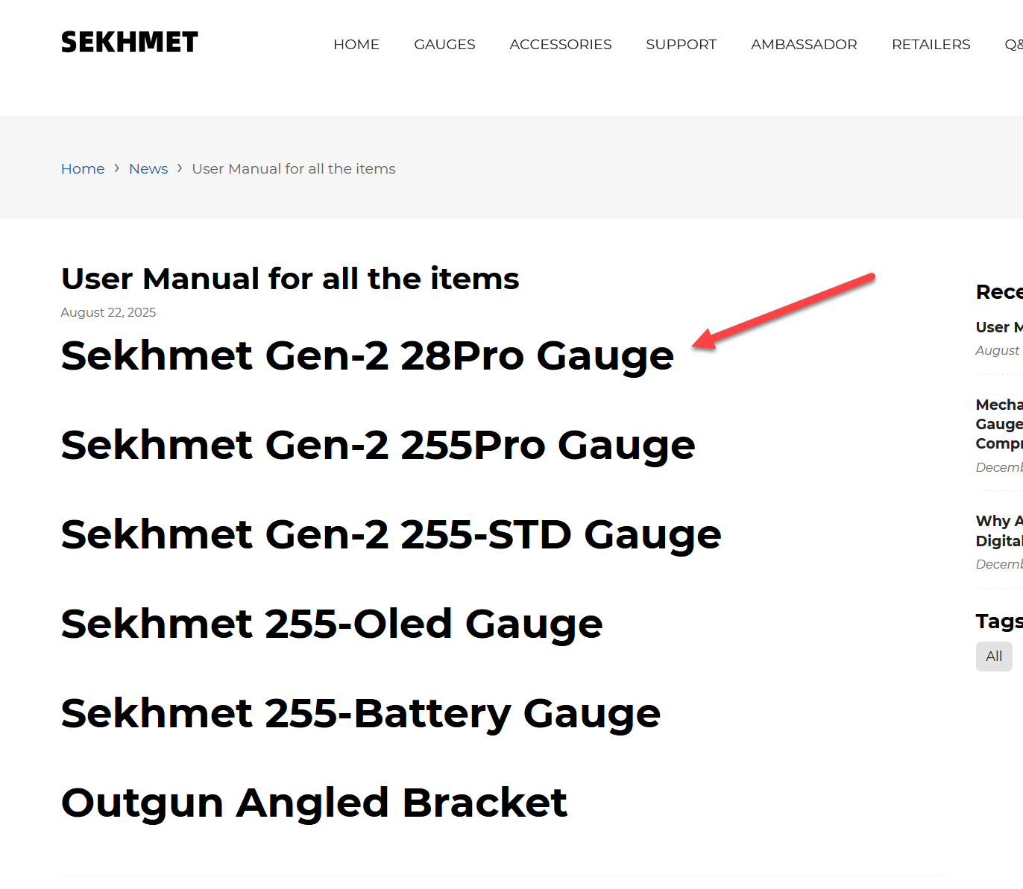This screenshot has width=1023, height=889.
Task: Open recent post starting with Mecha
Action: (x=999, y=424)
